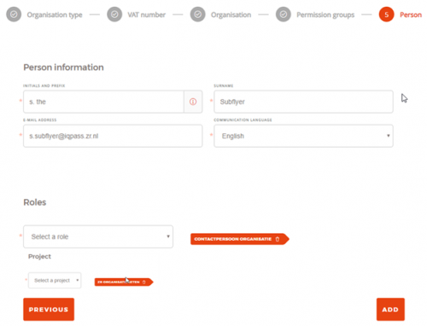Focus the E-mail address field
This screenshot has width=427, height=326.
113,136
